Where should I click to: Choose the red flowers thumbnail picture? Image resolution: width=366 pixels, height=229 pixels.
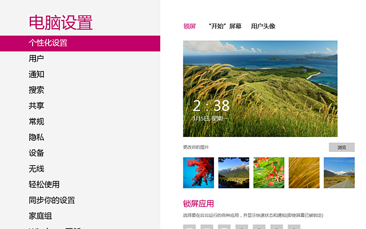pyautogui.click(x=269, y=173)
